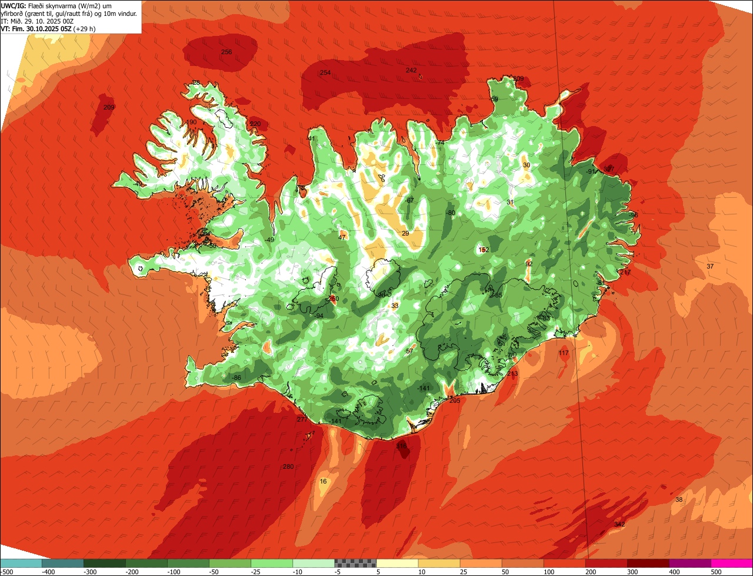Select the 37 value over the eastern ocean
The width and height of the screenshot is (753, 576).
pos(710,266)
